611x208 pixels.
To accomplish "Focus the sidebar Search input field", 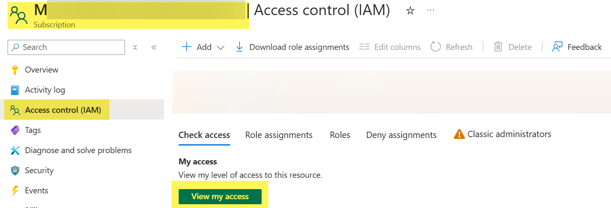I will coord(66,47).
